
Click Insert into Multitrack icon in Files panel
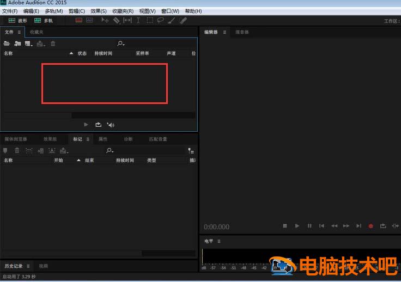pyautogui.click(x=41, y=44)
